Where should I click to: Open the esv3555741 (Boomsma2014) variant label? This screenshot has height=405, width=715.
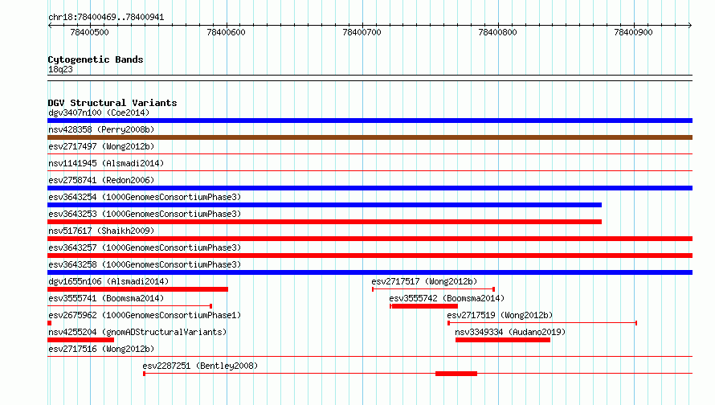pyautogui.click(x=106, y=298)
